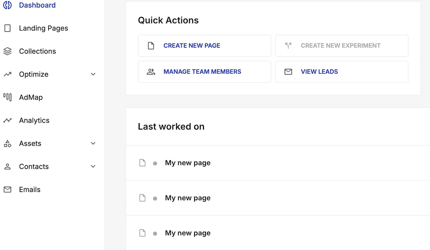Viewport: 430px width, 250px height.
Task: Click the Collections stack icon
Action: point(8,51)
